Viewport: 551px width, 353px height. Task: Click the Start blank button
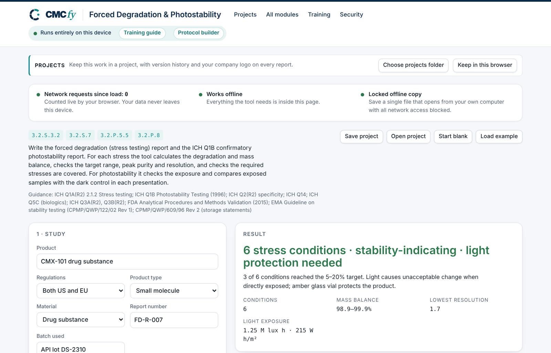pyautogui.click(x=453, y=136)
